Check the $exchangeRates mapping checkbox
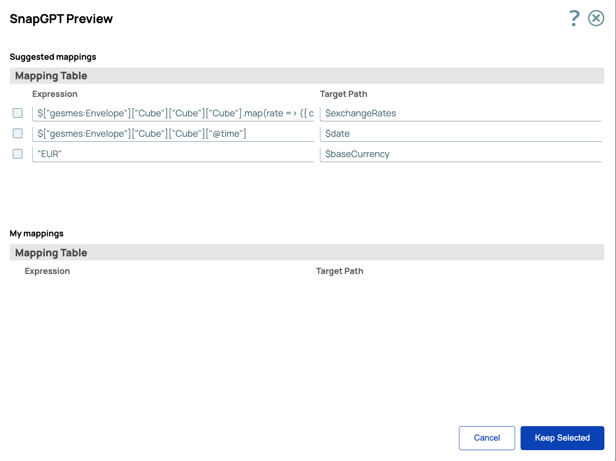616x461 pixels. [x=17, y=113]
